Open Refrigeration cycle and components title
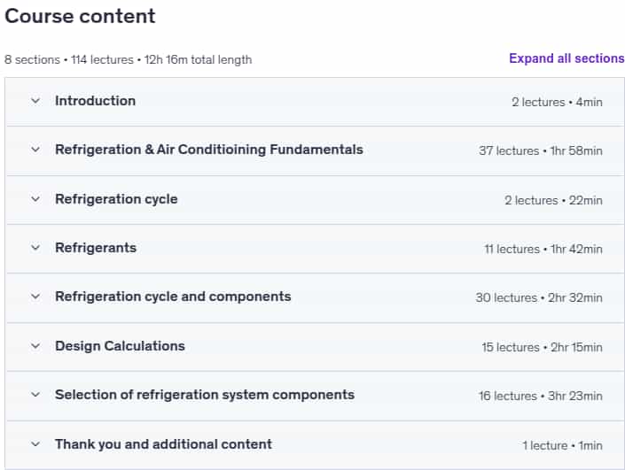Screen dimensions: 625x470 coord(173,297)
